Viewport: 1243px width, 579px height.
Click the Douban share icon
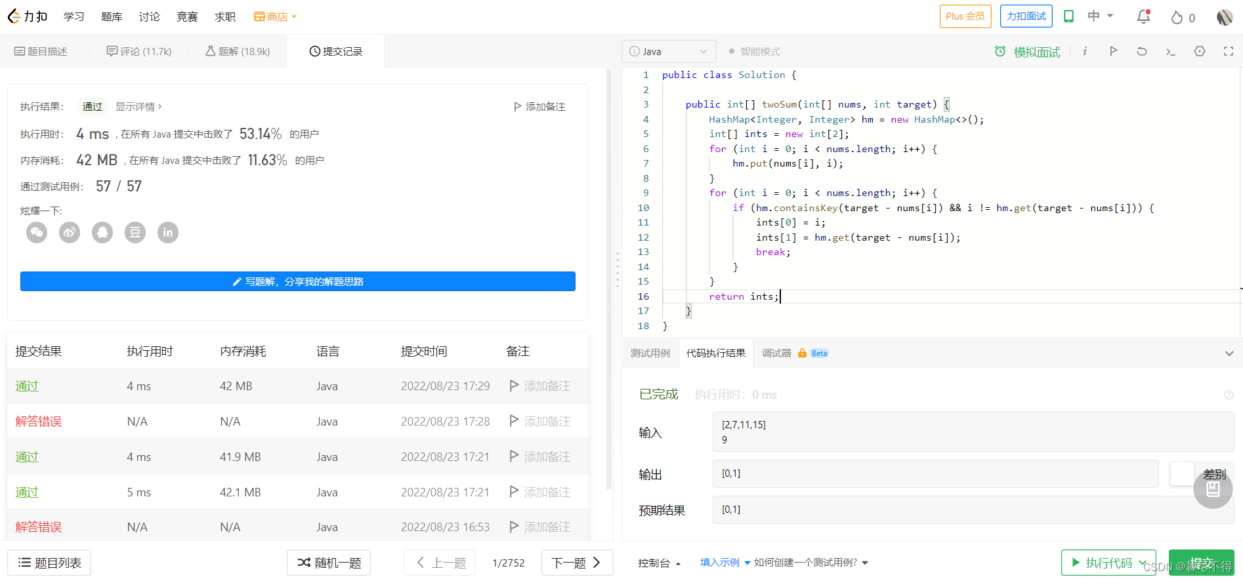[135, 232]
